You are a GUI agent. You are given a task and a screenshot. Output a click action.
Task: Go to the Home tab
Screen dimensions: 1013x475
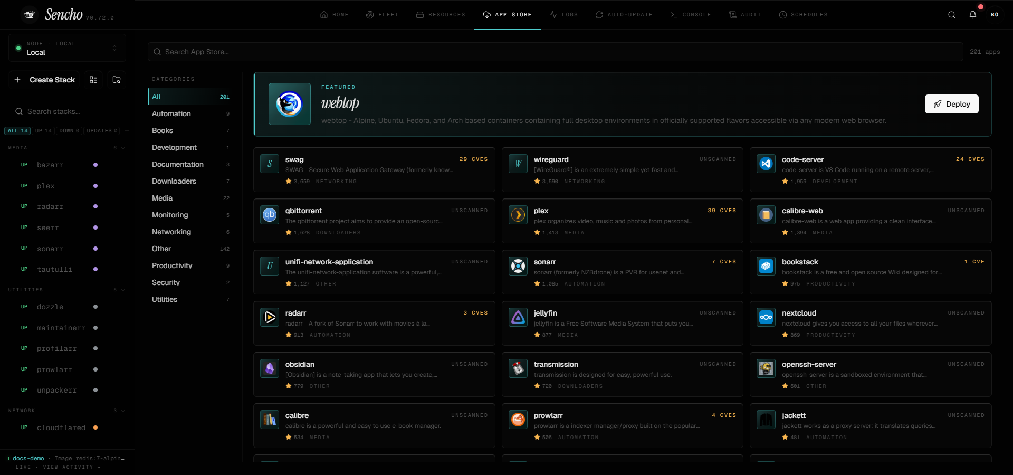point(334,15)
